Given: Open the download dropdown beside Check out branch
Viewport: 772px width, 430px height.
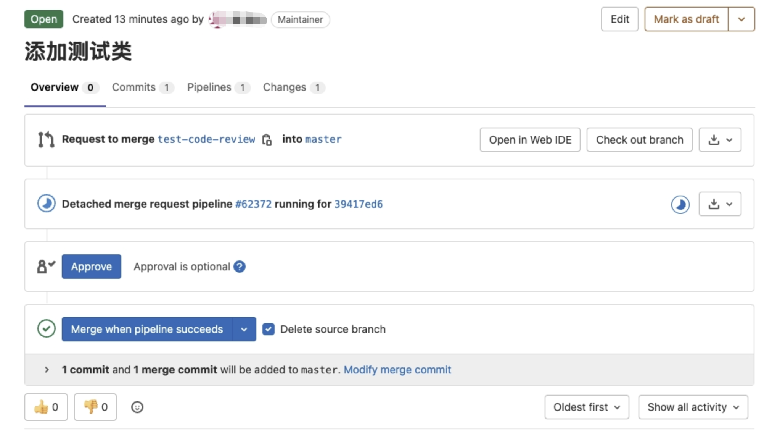Looking at the screenshot, I should tap(720, 140).
